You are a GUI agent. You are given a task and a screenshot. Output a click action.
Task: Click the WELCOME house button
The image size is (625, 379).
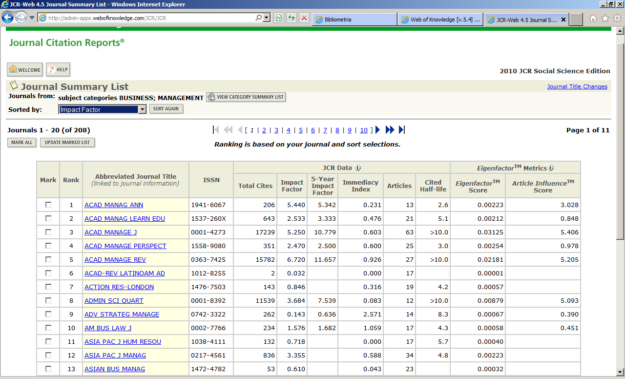point(25,69)
